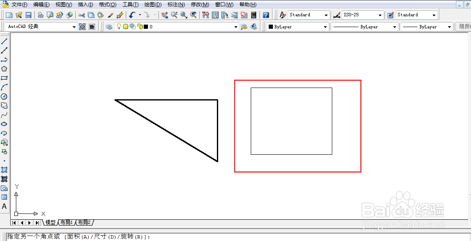This screenshot has width=471, height=241.
Task: Paste from clipboard
Action: click(100, 15)
